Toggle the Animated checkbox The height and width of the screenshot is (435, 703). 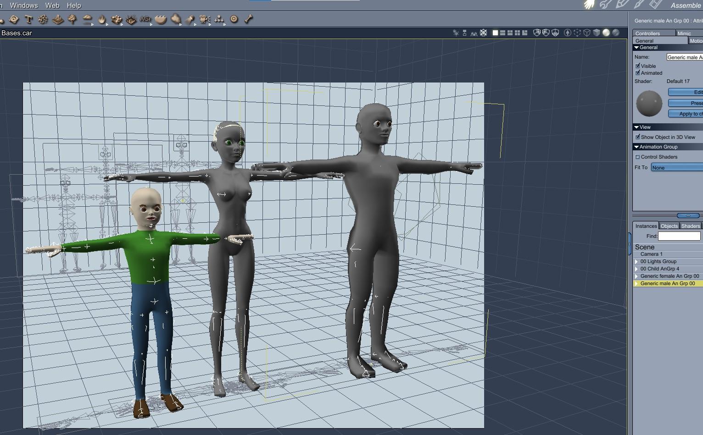pyautogui.click(x=637, y=73)
